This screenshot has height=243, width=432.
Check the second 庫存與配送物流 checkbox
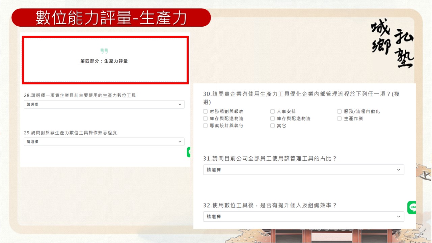click(x=272, y=118)
